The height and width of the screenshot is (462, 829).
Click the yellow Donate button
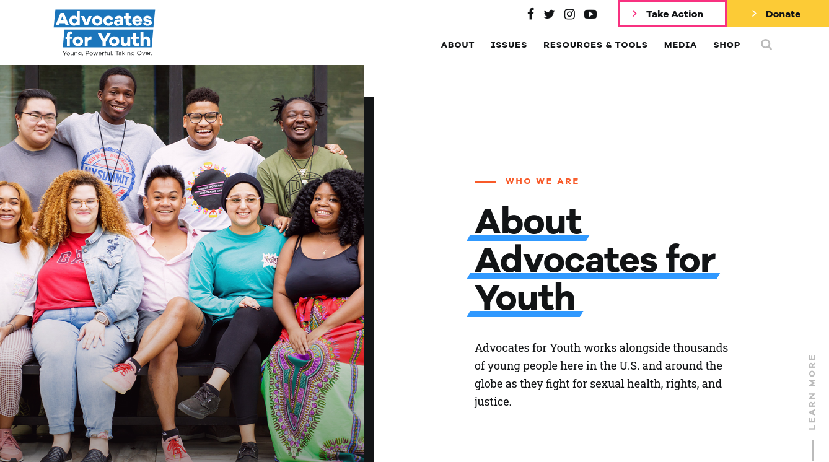778,14
